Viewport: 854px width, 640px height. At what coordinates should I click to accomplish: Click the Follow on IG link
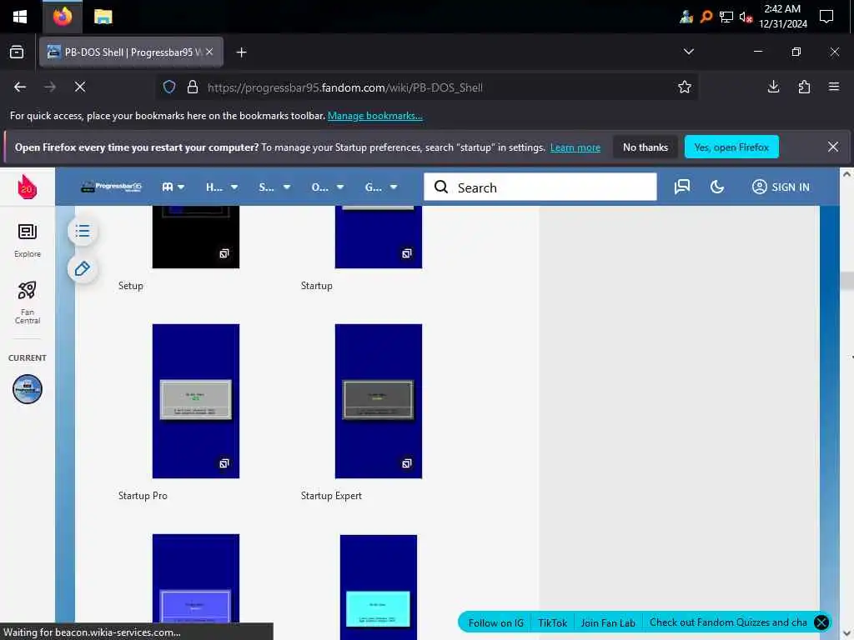click(495, 622)
